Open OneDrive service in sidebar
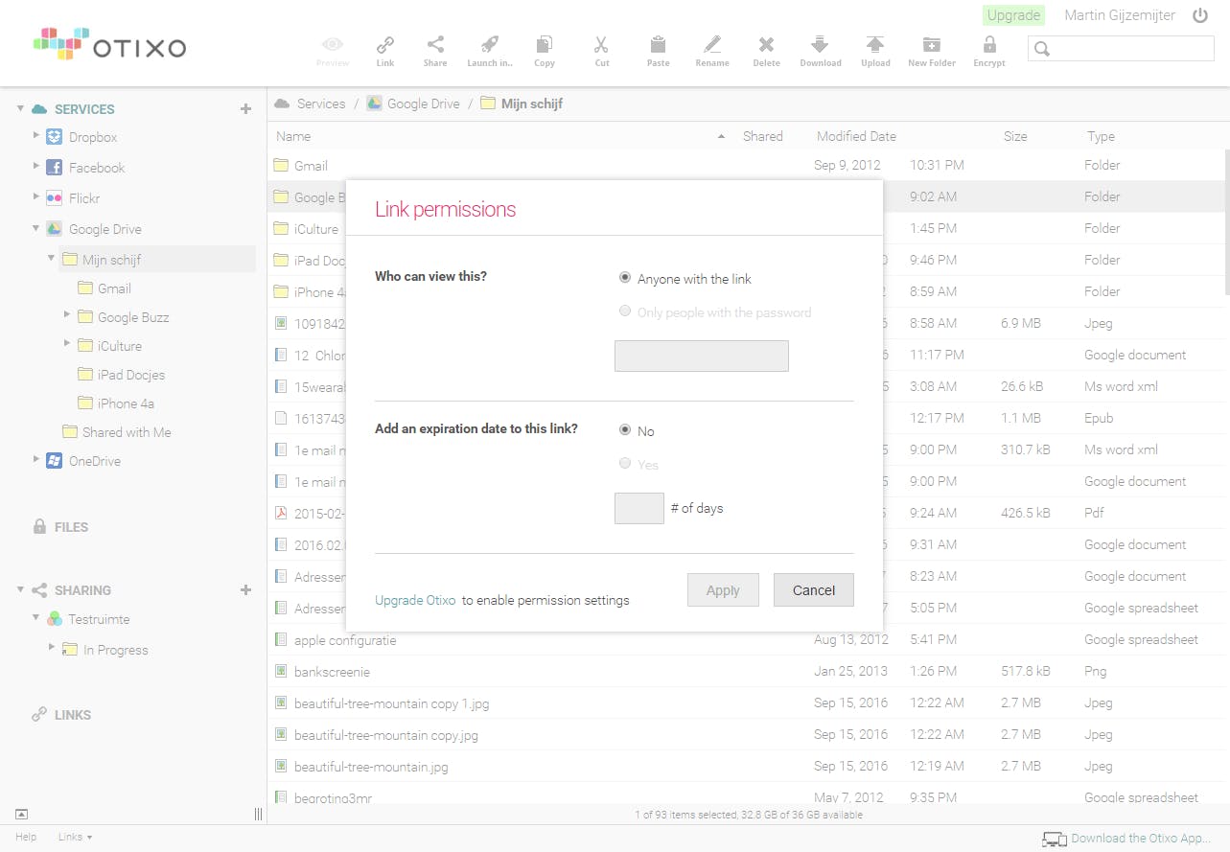The height and width of the screenshot is (852, 1230). (94, 461)
